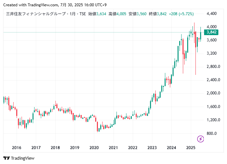
Task: Click the 3,200 price axis label
Action: [212, 53]
